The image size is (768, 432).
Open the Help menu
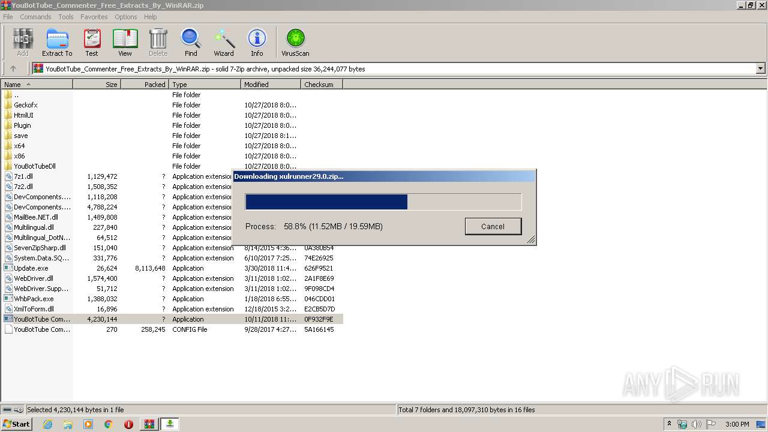coord(150,17)
